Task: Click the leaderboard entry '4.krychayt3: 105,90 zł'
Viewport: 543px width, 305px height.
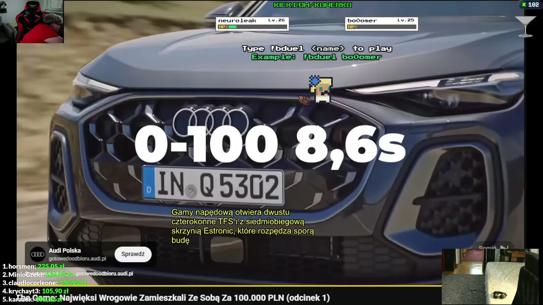Action: [x=36, y=291]
